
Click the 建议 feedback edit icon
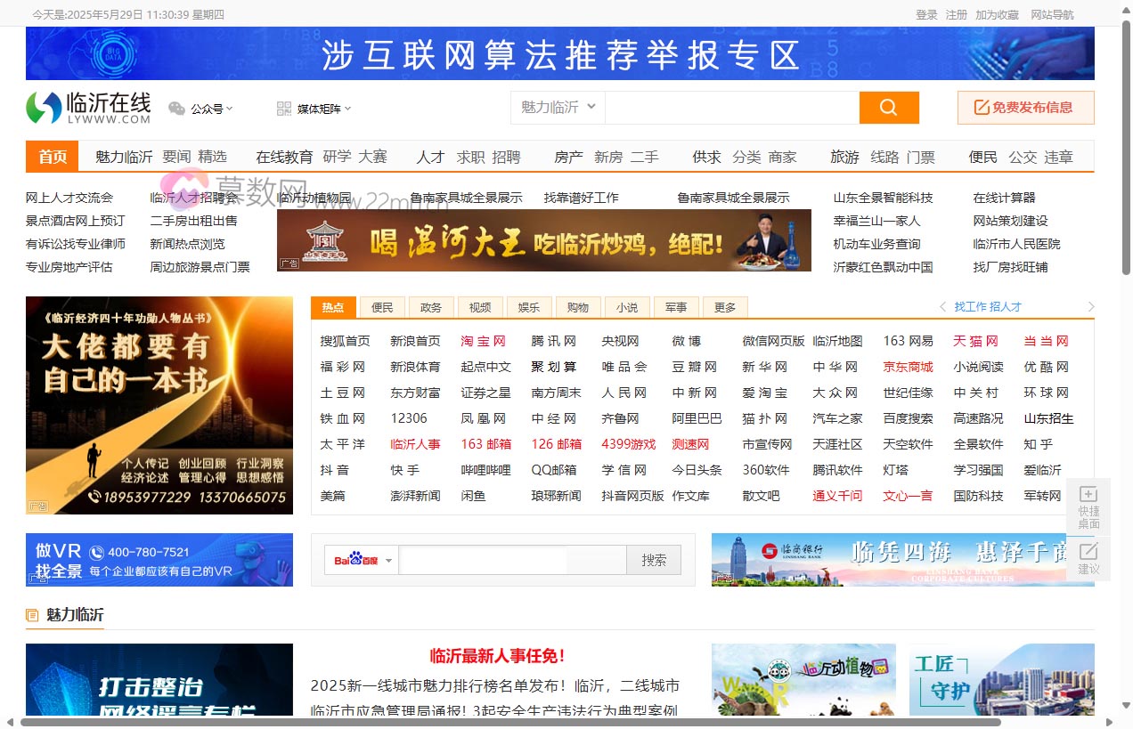coord(1088,552)
